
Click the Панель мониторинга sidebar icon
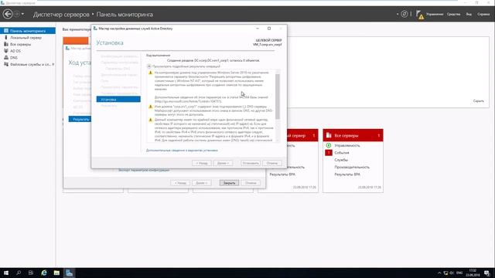coord(6,31)
